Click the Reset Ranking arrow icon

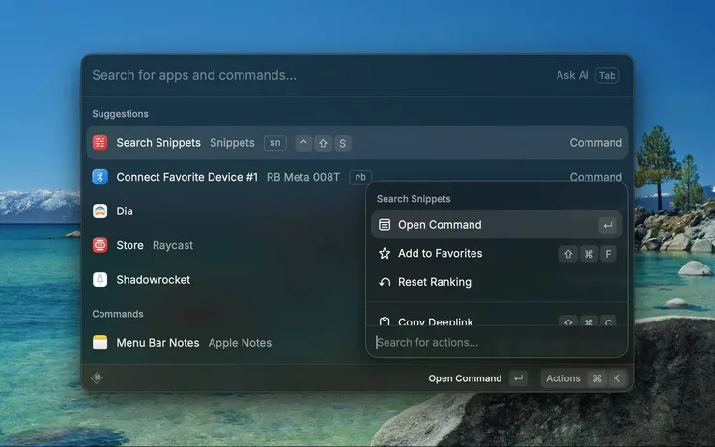[x=385, y=283]
